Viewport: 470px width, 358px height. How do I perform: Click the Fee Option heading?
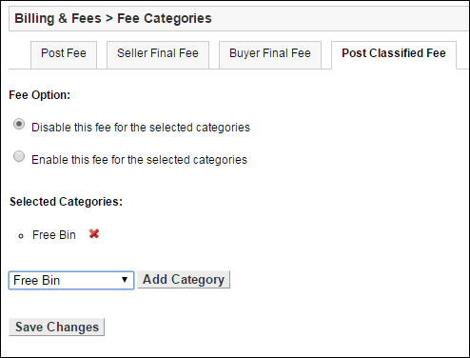coord(40,95)
